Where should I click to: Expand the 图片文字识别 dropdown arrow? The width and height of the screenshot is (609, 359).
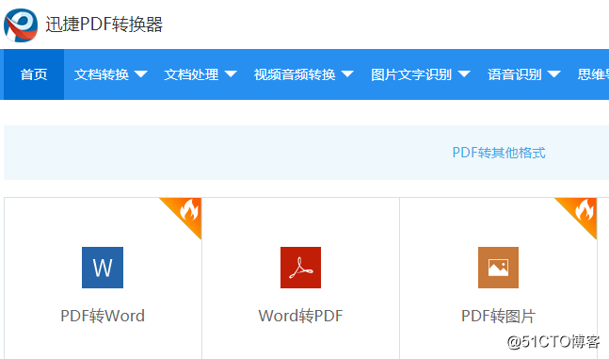point(464,73)
